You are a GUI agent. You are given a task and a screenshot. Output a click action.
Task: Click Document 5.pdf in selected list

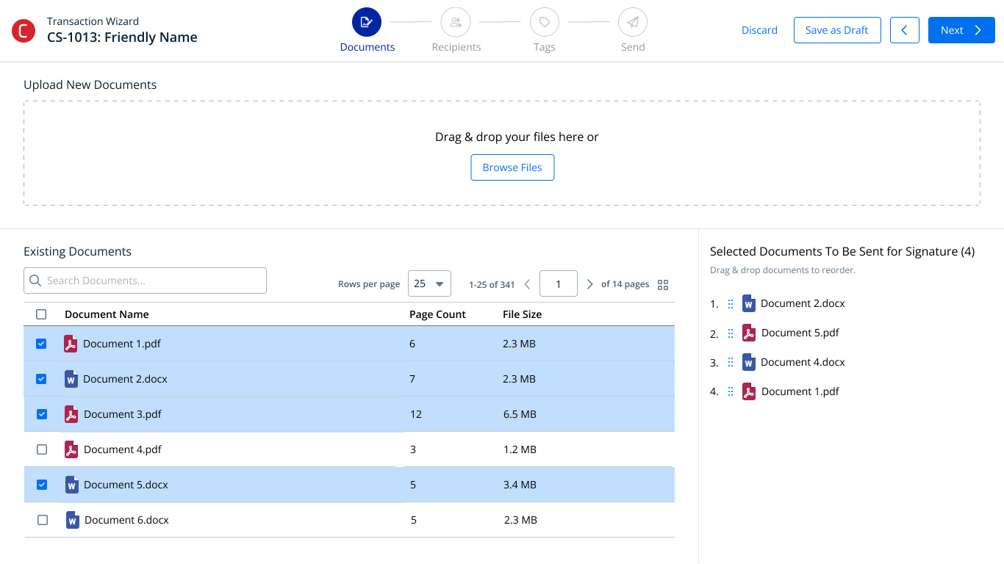800,333
